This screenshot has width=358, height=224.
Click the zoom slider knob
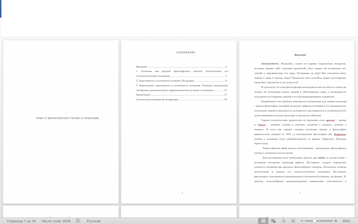(314, 221)
